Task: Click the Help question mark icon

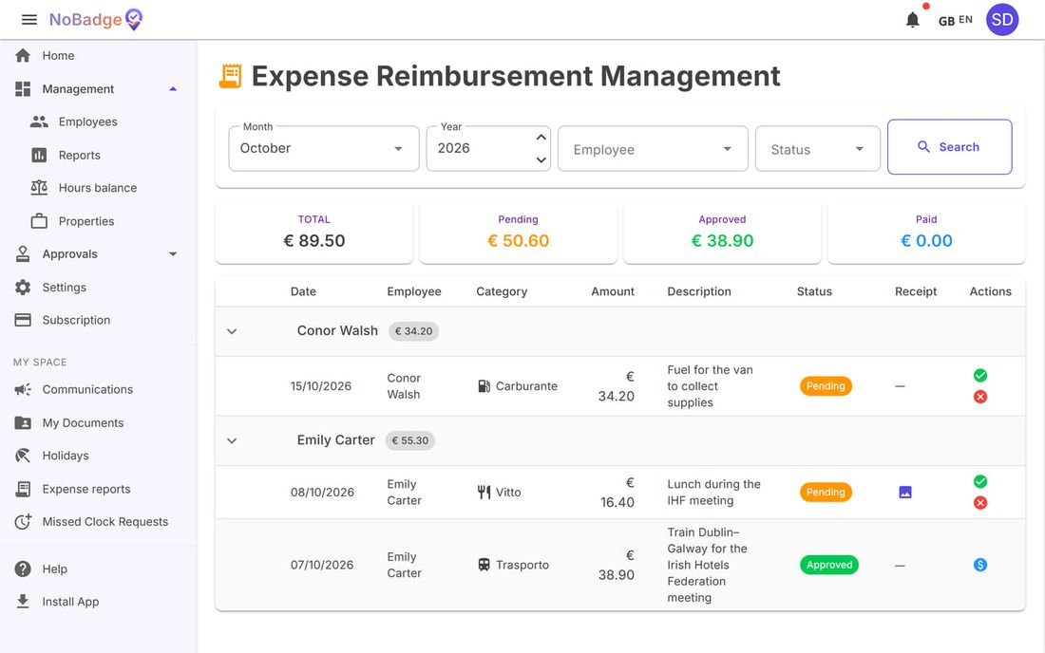Action: pos(23,569)
